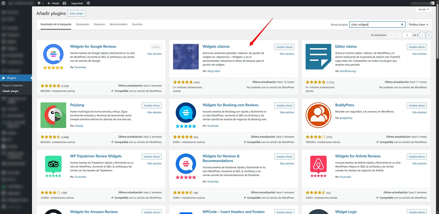Click the Widgets for Google Reviews plugin icon

pos(53,57)
